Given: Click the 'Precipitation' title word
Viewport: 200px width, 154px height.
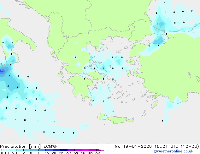Looking at the screenshot, I should click(13, 146).
